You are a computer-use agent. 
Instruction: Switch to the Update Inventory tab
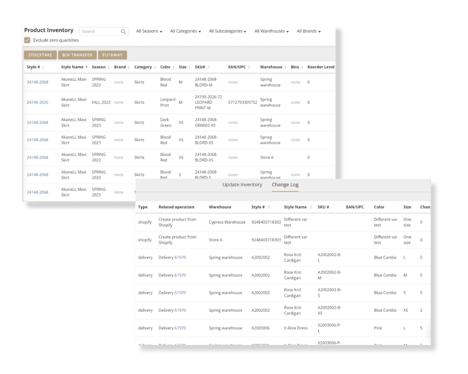pyautogui.click(x=242, y=185)
